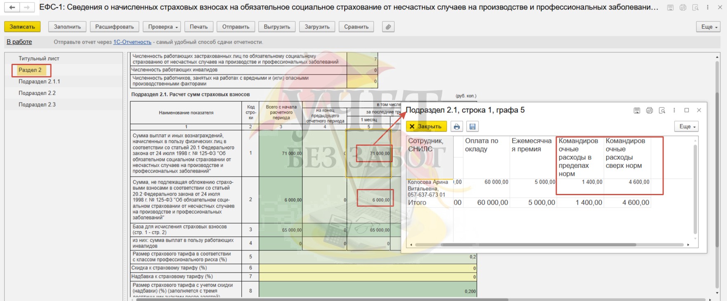The image size is (727, 301).
Task: Click the popup's horizontal scrollbar
Action: [x=538, y=245]
